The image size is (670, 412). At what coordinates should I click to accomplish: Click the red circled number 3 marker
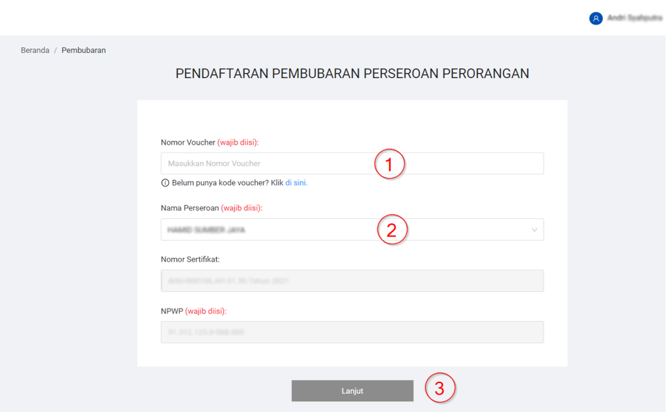tap(439, 388)
